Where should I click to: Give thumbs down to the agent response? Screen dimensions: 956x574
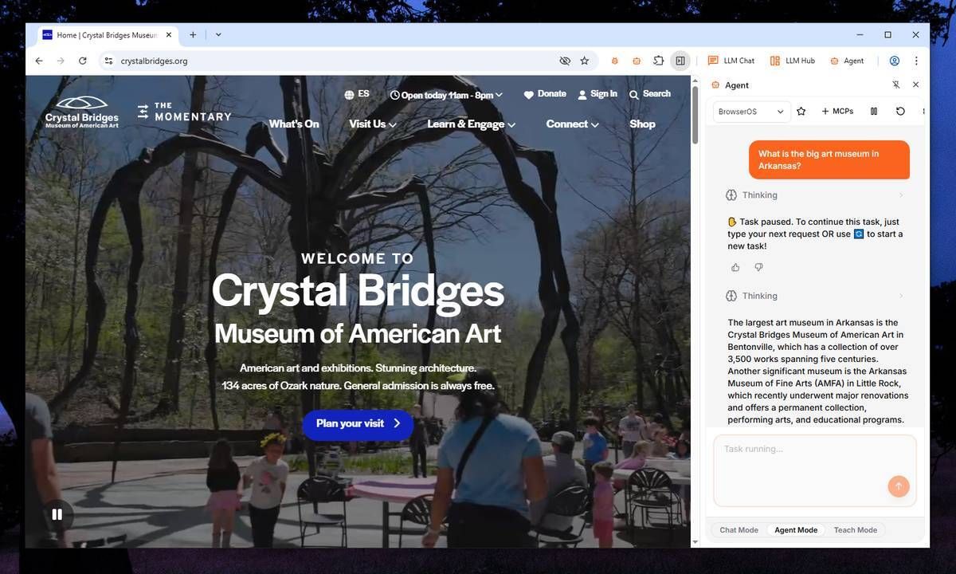pyautogui.click(x=758, y=267)
